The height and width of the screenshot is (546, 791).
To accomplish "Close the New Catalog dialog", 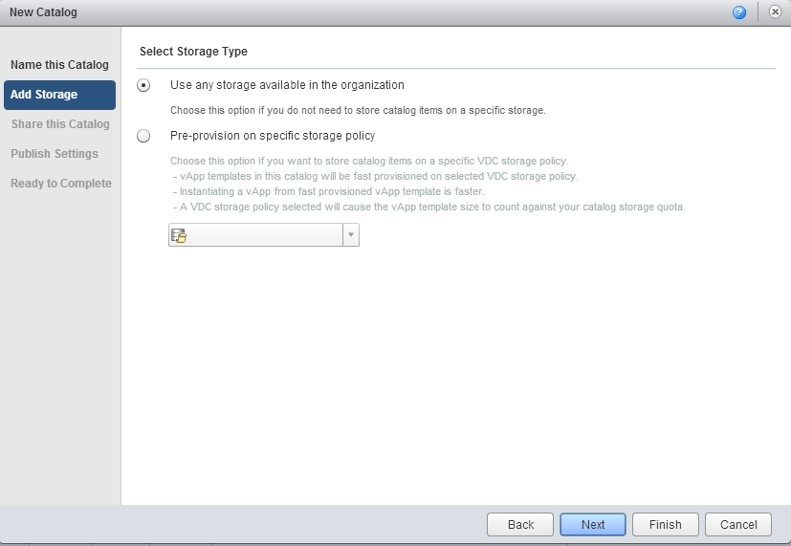I will (x=776, y=12).
